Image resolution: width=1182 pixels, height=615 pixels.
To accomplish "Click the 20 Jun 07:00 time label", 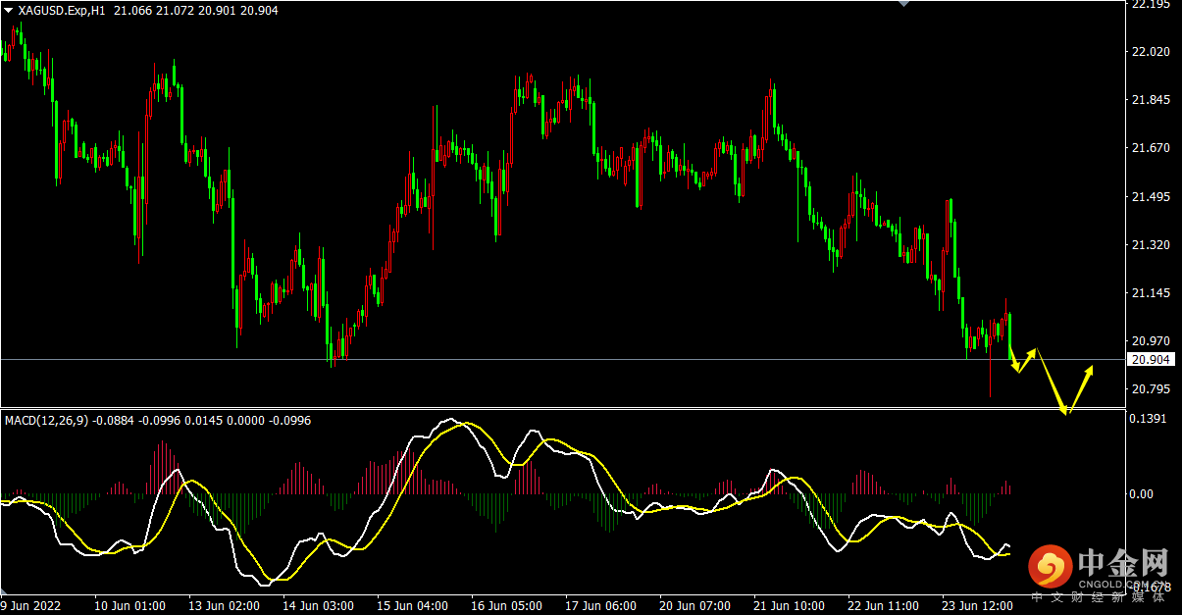I will 693,606.
